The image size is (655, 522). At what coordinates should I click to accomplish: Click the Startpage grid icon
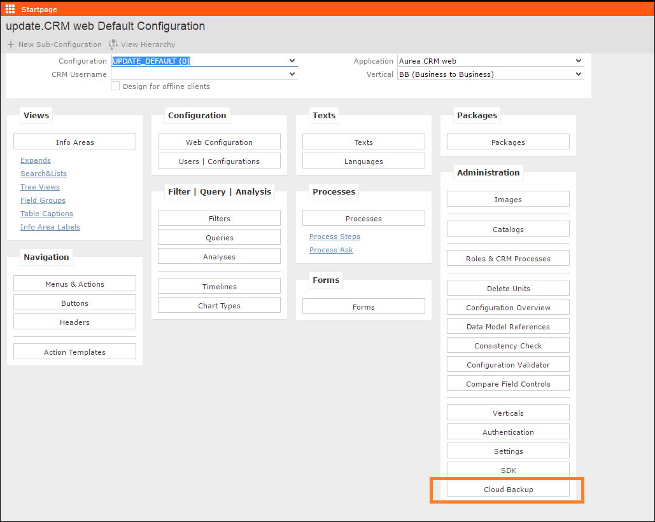click(x=10, y=8)
